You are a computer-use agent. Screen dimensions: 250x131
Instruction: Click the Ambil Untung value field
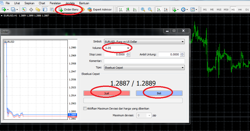pyautogui.click(x=169, y=54)
